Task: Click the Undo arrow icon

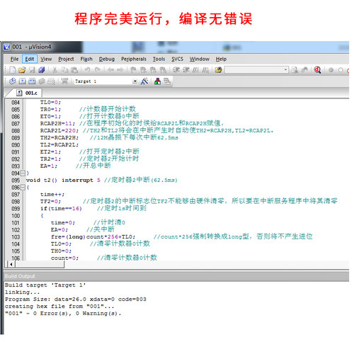Action: coord(88,70)
